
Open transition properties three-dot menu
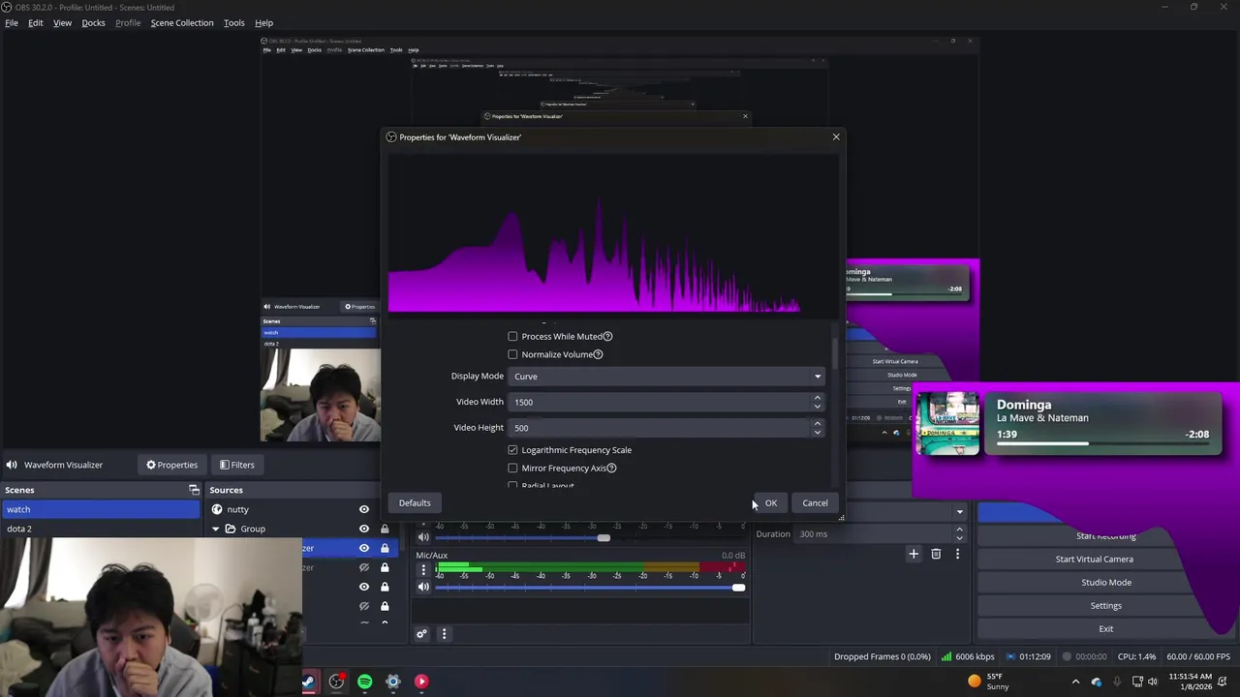[957, 554]
